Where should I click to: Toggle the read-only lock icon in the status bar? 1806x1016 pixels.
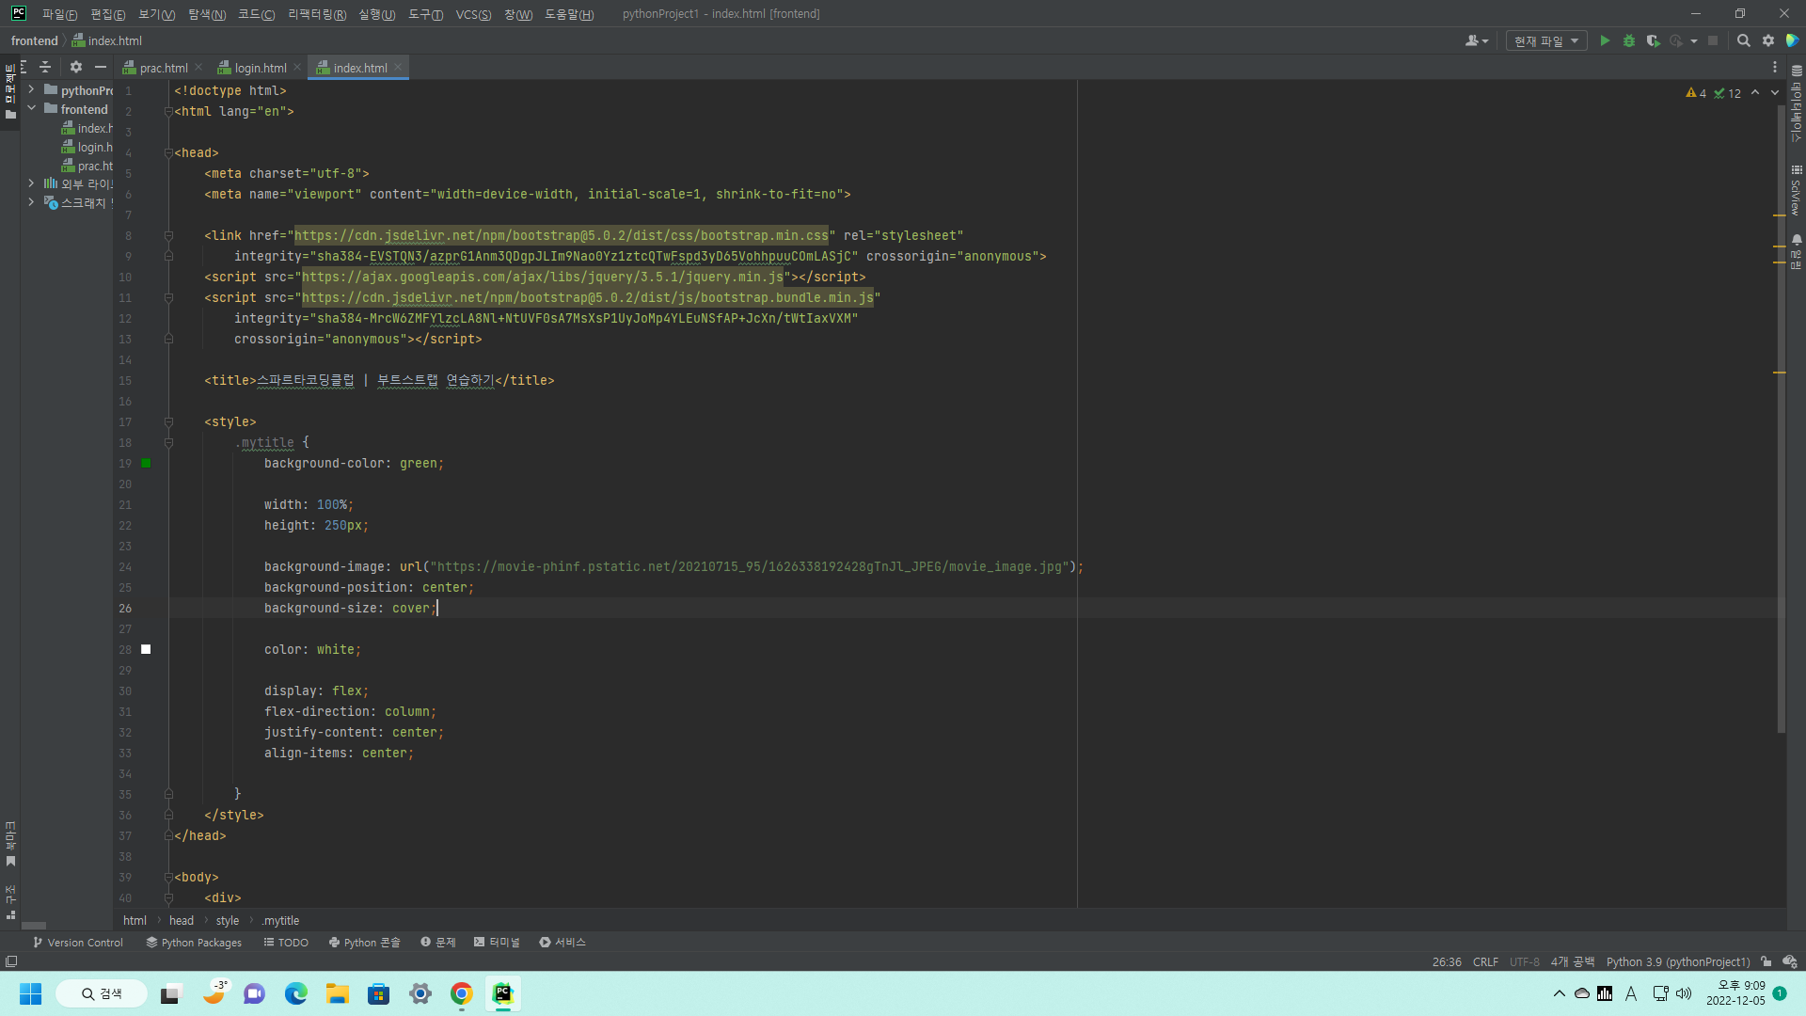(1766, 961)
